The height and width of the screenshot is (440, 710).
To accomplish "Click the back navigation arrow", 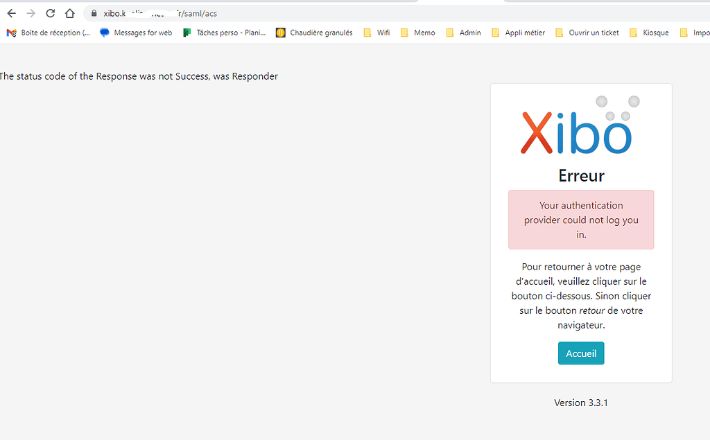I will click(10, 12).
